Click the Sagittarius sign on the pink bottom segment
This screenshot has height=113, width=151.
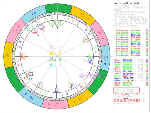pyautogui.click(x=56, y=105)
